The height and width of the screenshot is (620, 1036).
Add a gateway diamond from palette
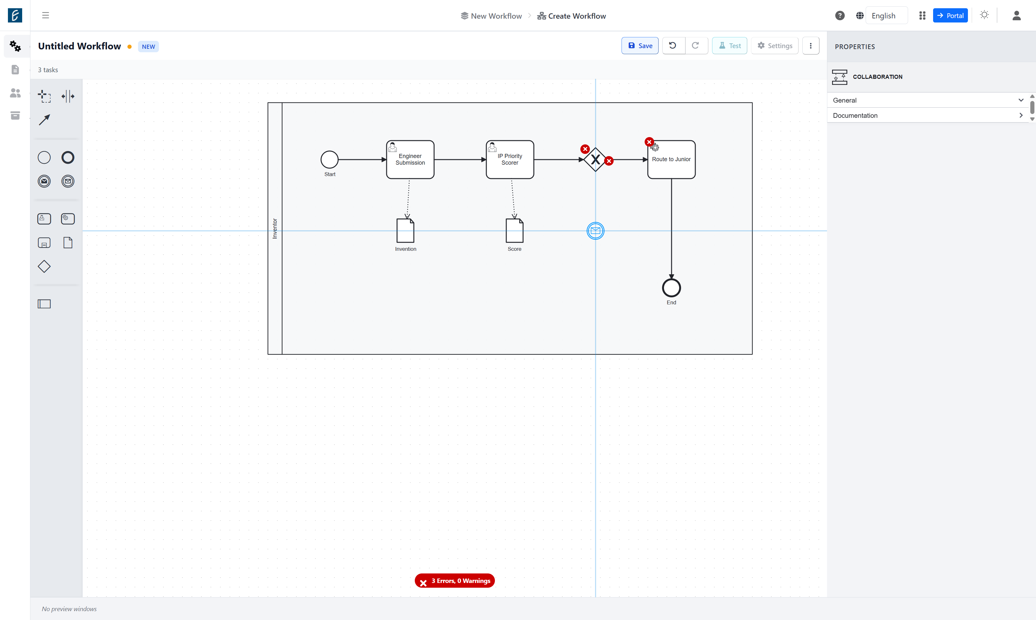click(44, 267)
